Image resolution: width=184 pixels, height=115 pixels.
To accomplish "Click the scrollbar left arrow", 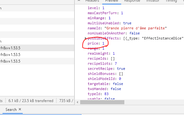I will (x=77, y=102).
